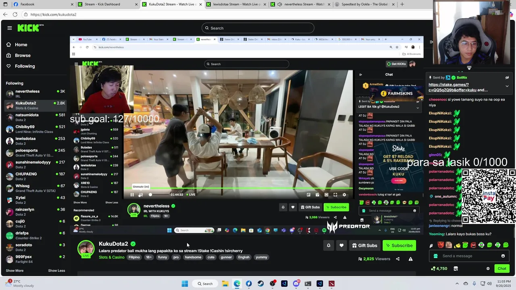Click the Slots & Casino category link
The height and width of the screenshot is (290, 516).
point(112,257)
